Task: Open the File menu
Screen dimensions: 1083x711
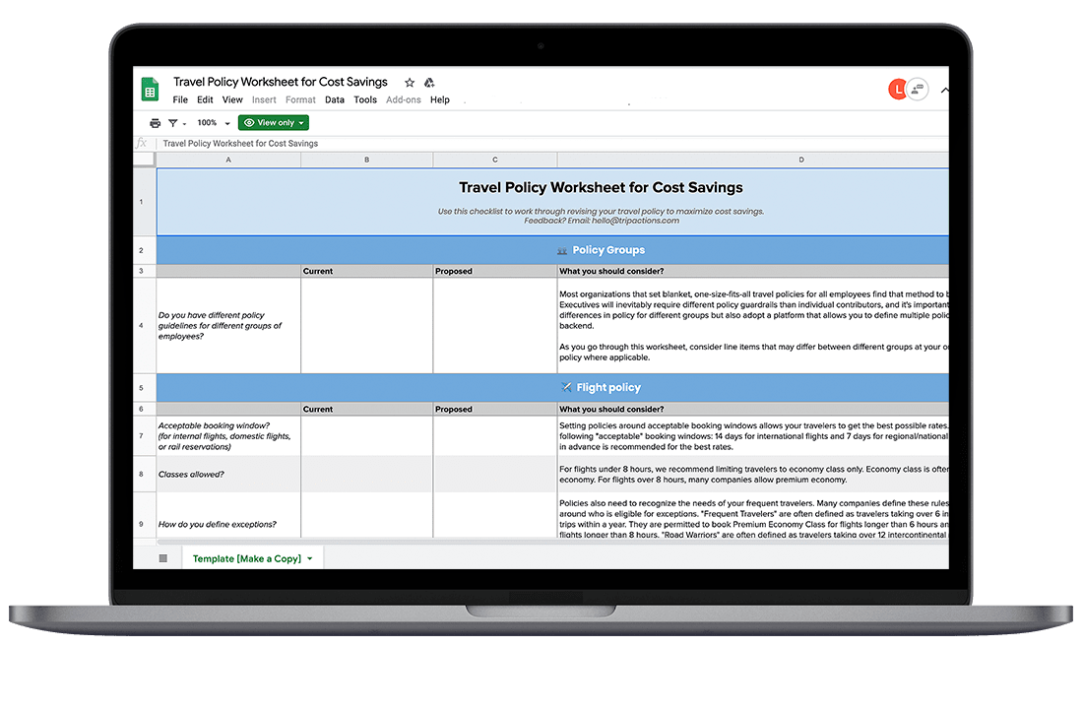Action: click(x=180, y=99)
